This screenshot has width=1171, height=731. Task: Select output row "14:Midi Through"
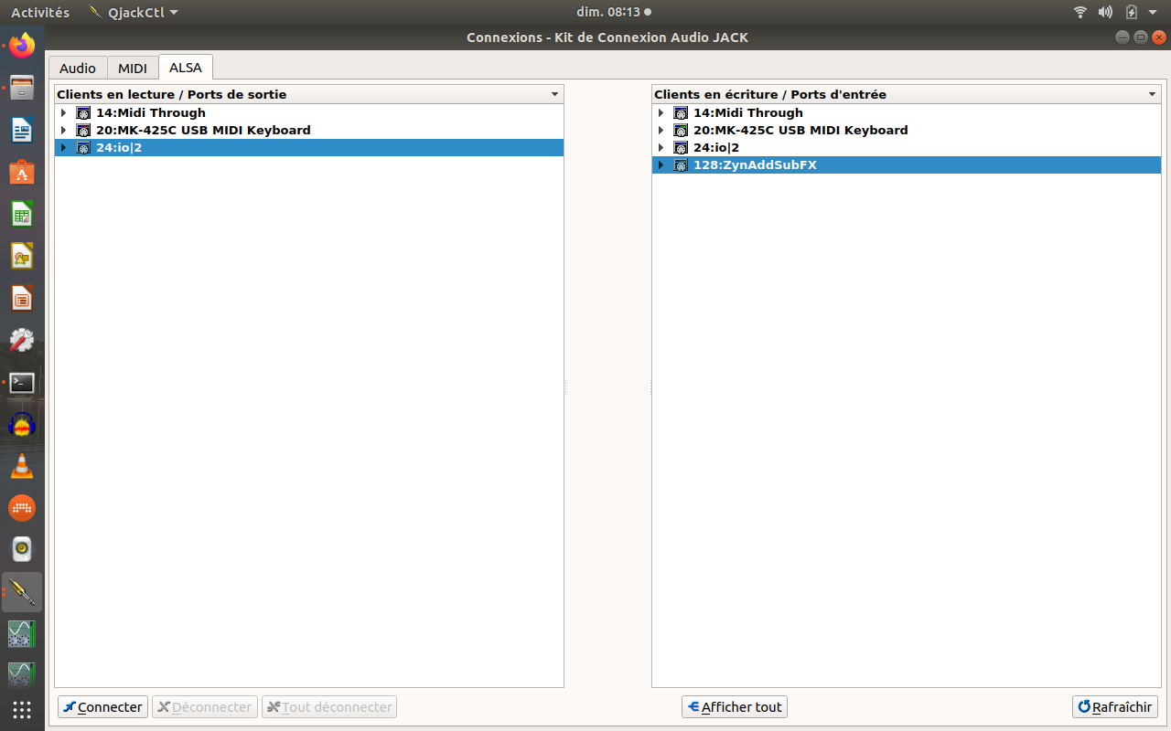point(309,113)
